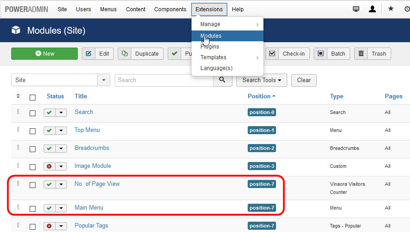Click the red unpublished icon for Image Module
This screenshot has width=410, height=232.
(x=49, y=166)
